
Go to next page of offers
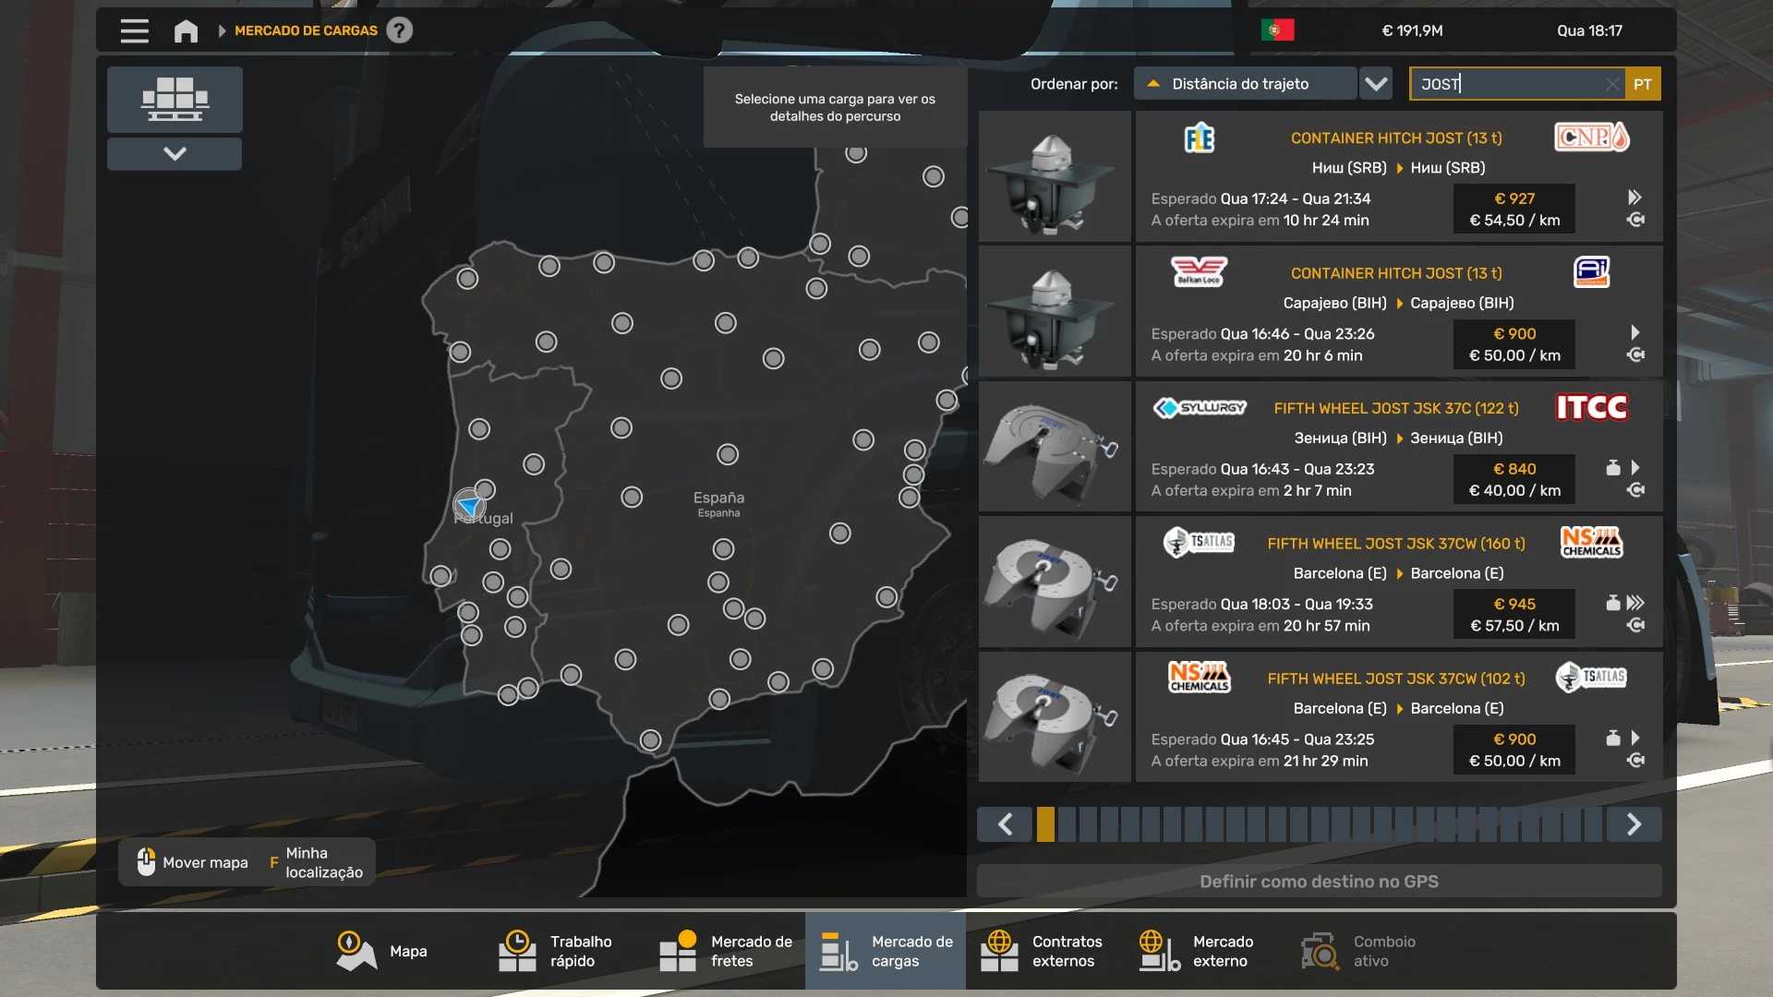(x=1633, y=824)
